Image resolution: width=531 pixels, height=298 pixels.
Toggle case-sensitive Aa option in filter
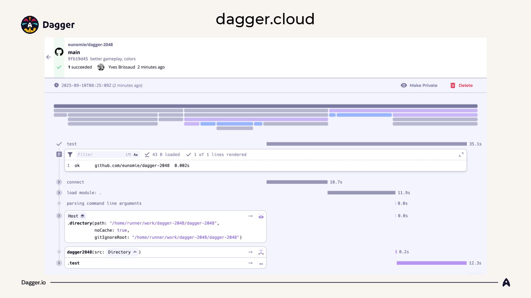[136, 155]
